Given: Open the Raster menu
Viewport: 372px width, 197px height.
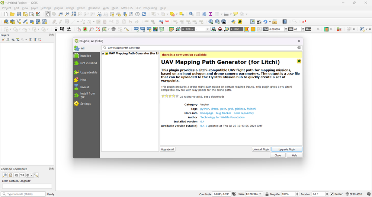Looking at the screenshot, I should click(x=81, y=8).
